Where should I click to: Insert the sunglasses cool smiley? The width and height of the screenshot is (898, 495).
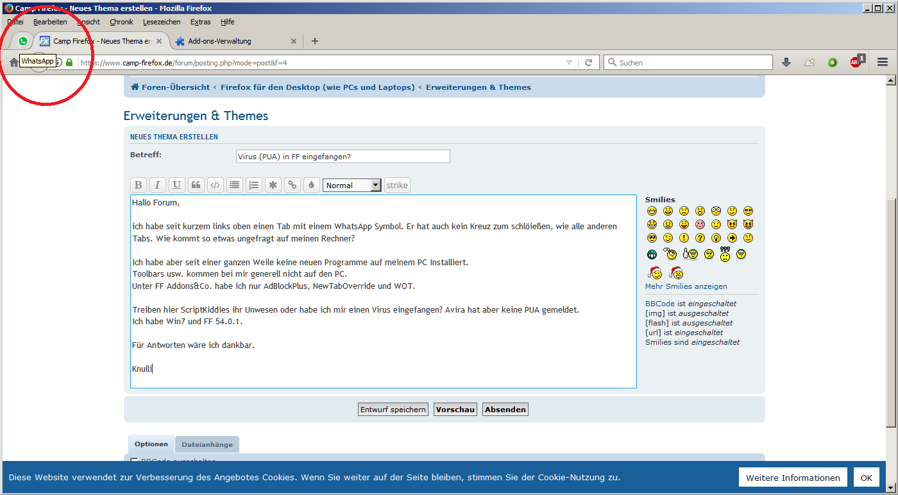point(748,211)
